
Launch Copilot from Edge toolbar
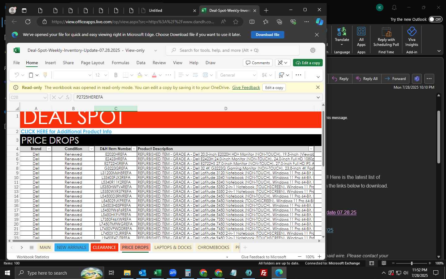[319, 22]
